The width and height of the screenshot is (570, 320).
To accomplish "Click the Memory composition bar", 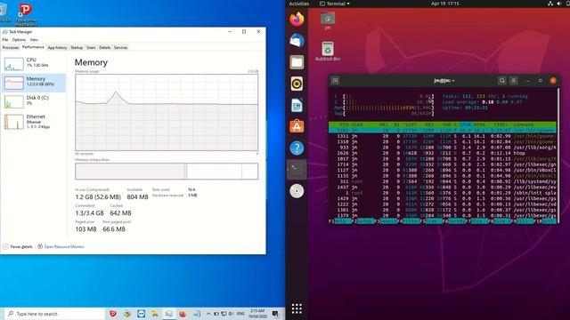I will 167,172.
